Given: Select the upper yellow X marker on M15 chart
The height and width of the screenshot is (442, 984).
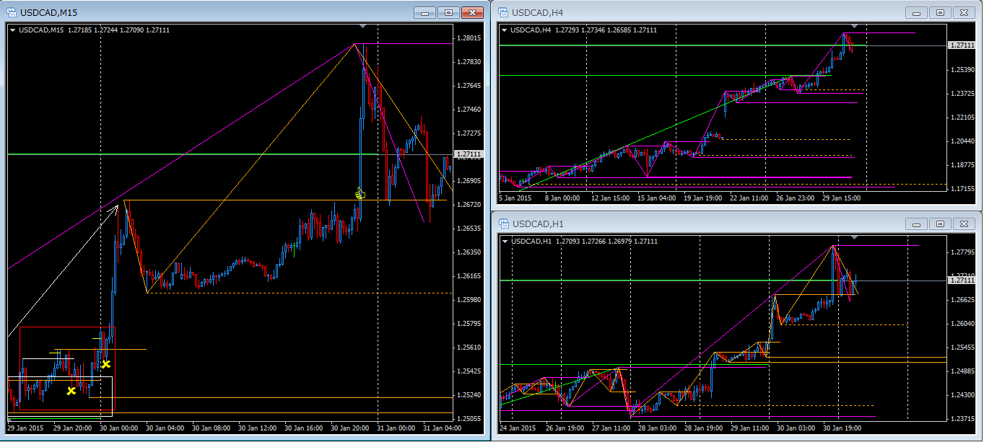Looking at the screenshot, I should click(x=105, y=364).
